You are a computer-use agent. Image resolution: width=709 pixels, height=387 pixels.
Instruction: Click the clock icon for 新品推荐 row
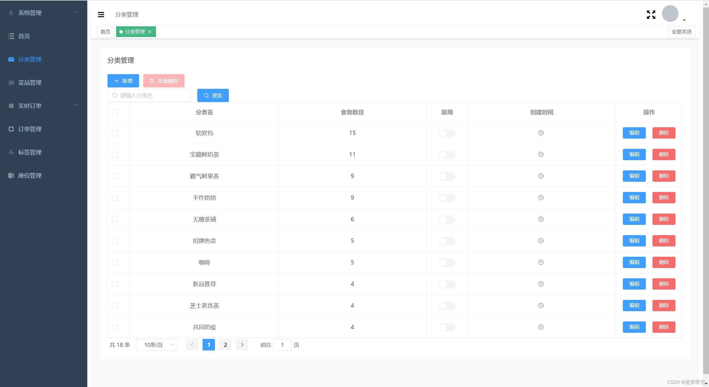coord(541,284)
